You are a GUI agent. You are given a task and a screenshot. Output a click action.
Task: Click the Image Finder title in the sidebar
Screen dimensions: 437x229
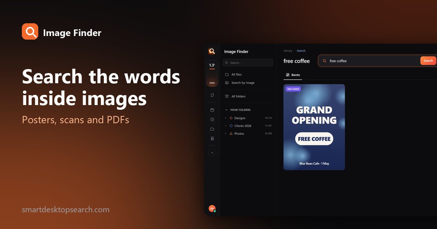point(236,52)
